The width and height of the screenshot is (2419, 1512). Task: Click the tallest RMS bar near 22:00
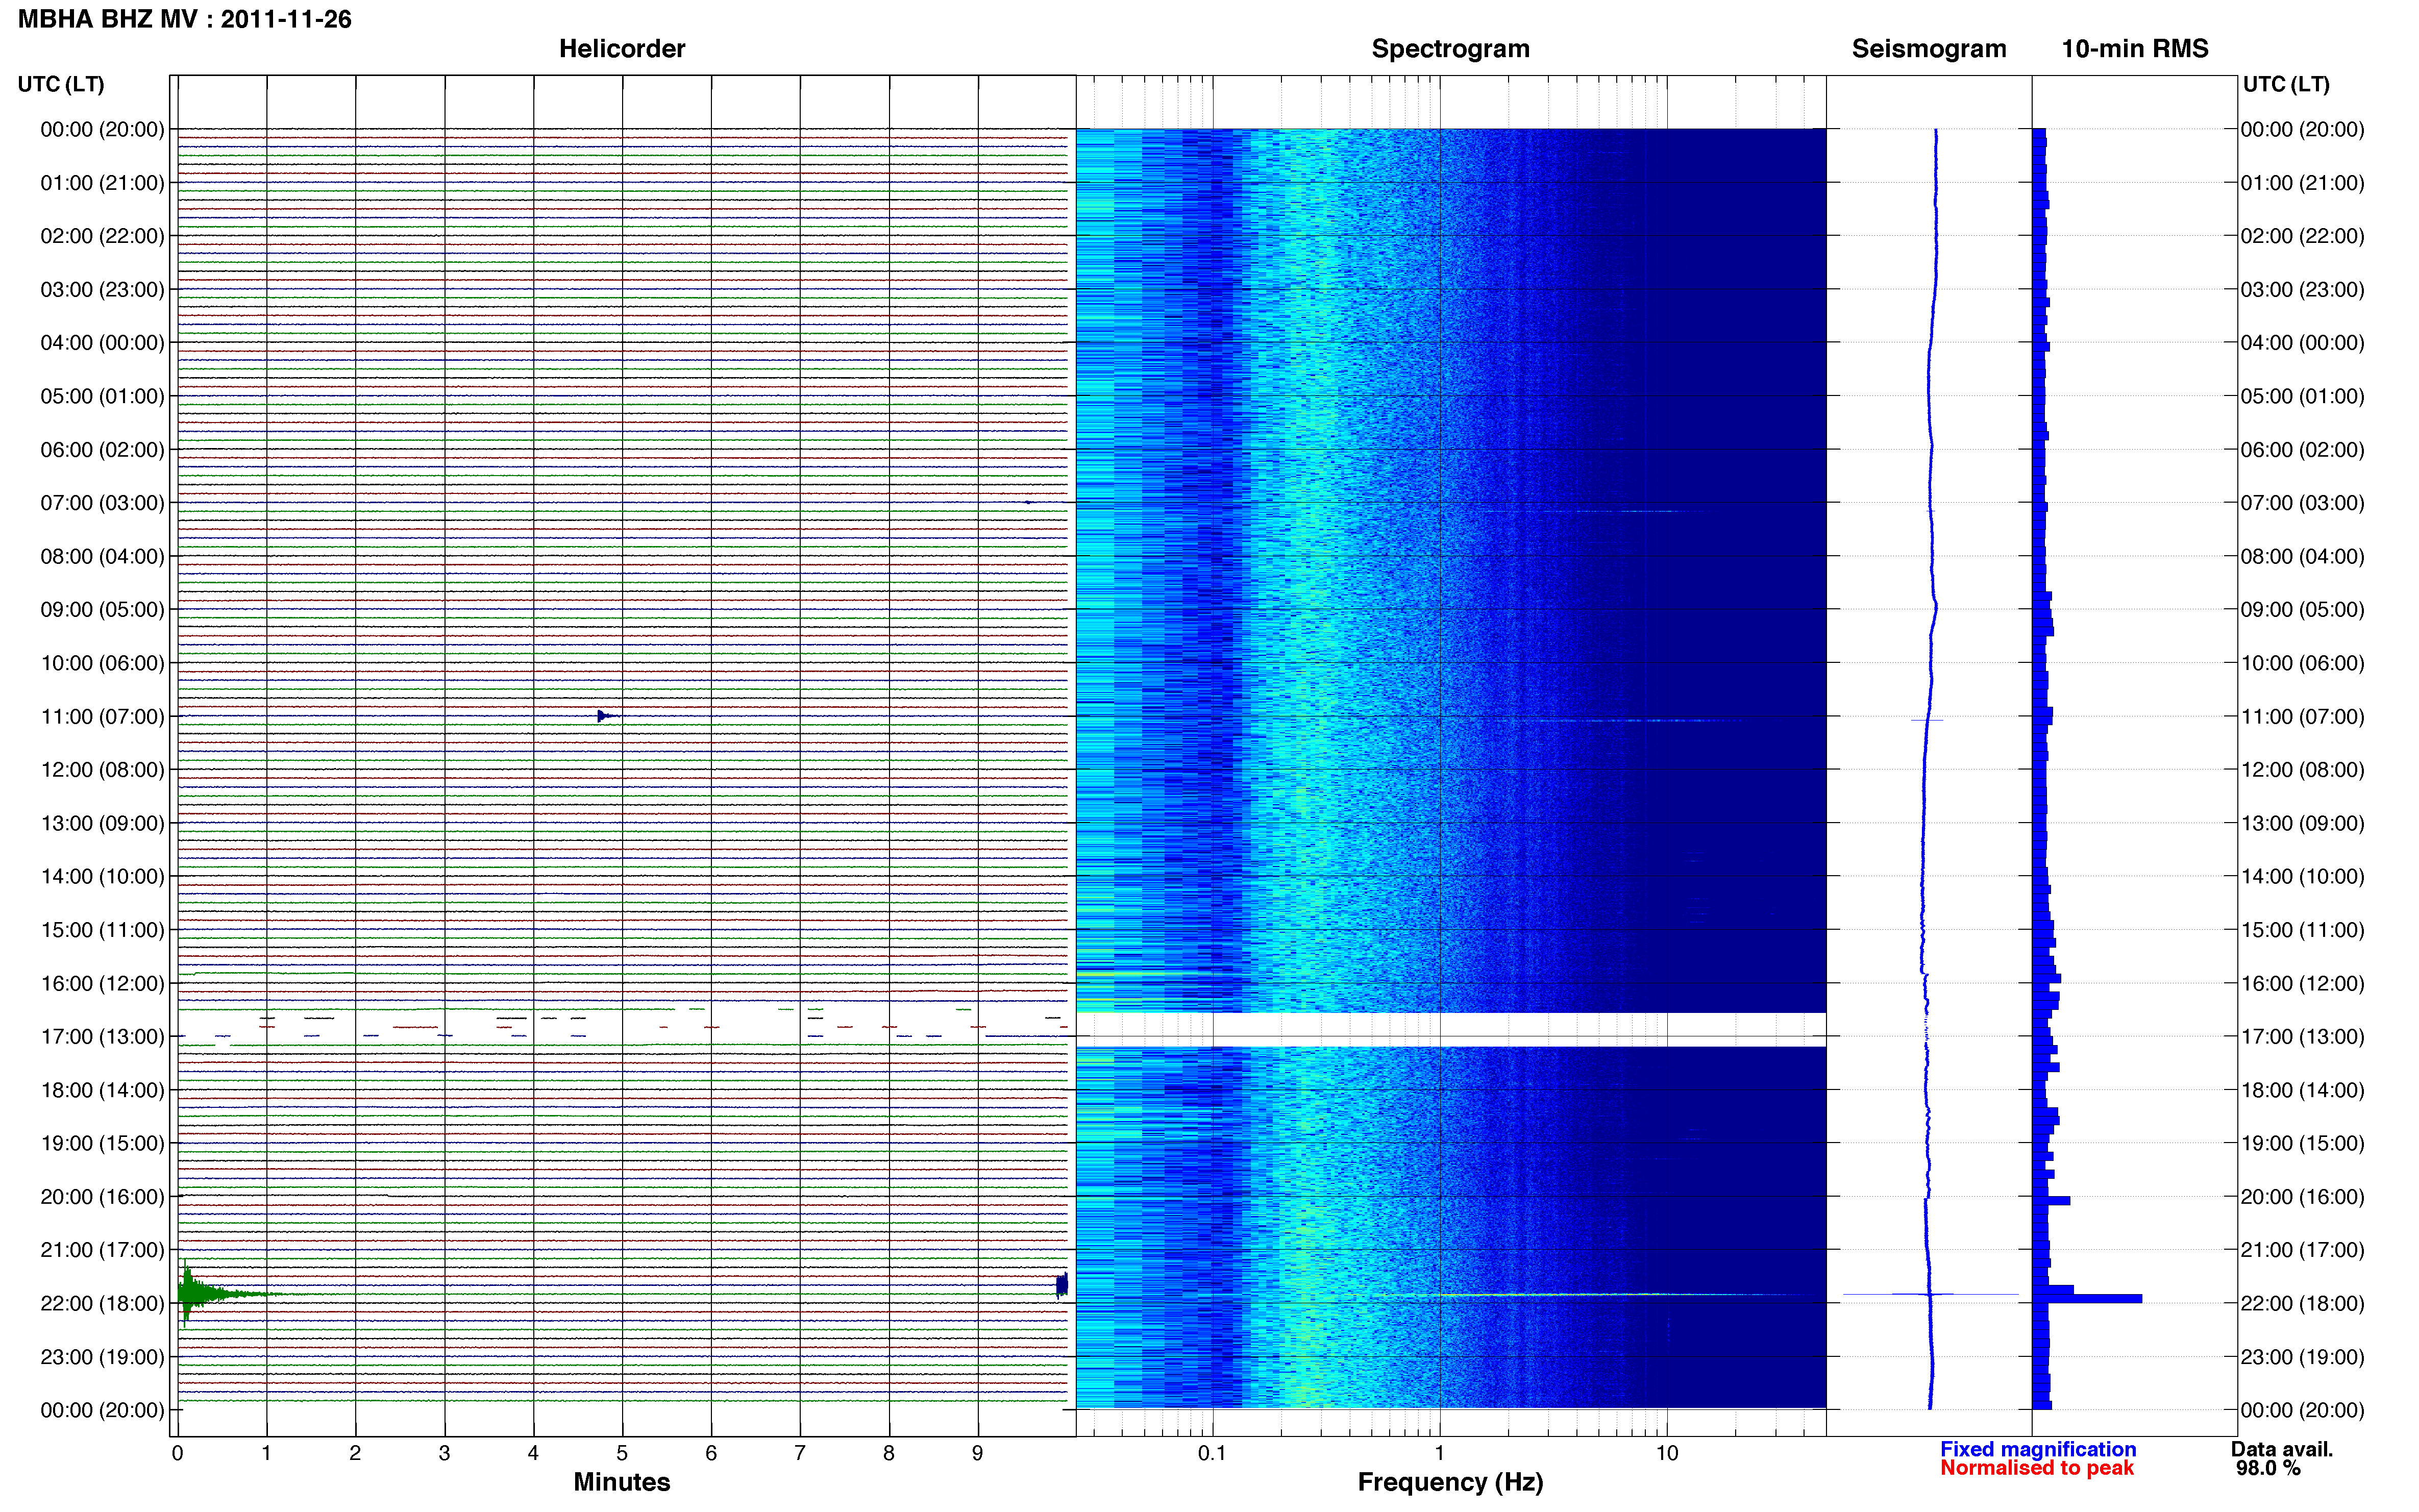[2087, 1299]
